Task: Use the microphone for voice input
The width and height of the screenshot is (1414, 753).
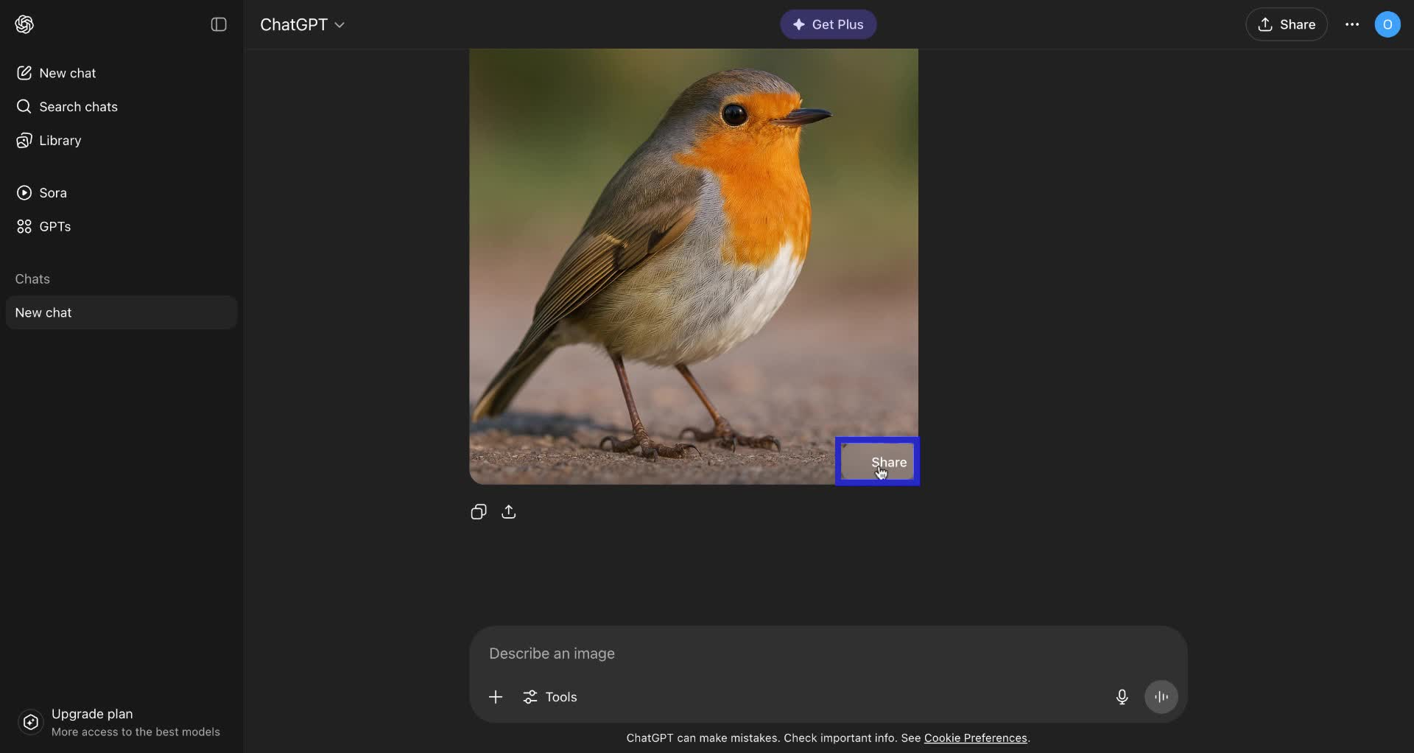Action: pyautogui.click(x=1121, y=696)
